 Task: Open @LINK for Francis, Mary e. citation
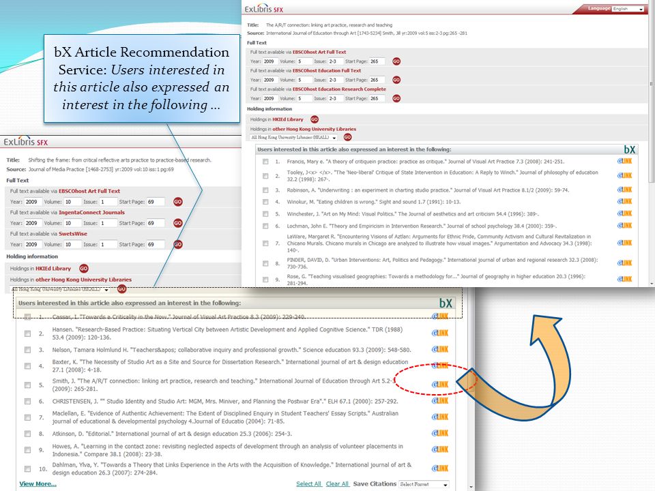624,161
